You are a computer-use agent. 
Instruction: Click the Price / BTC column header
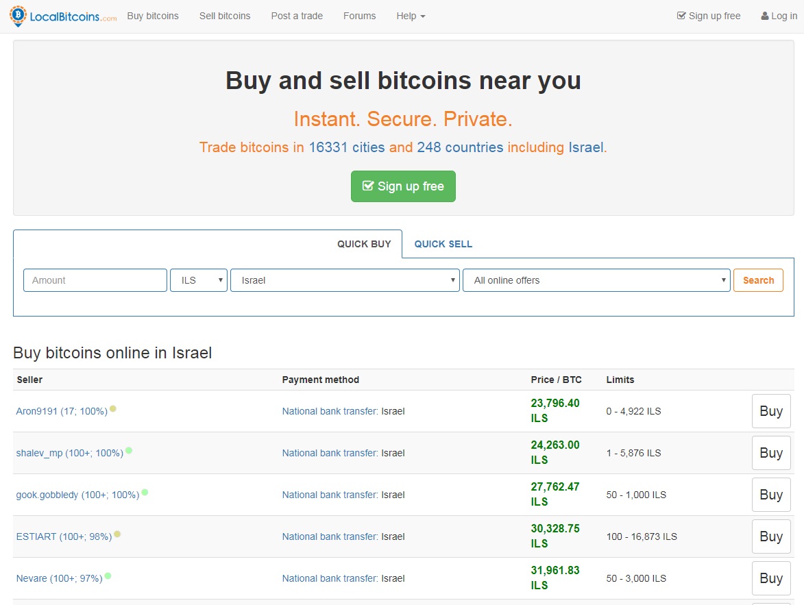click(557, 380)
